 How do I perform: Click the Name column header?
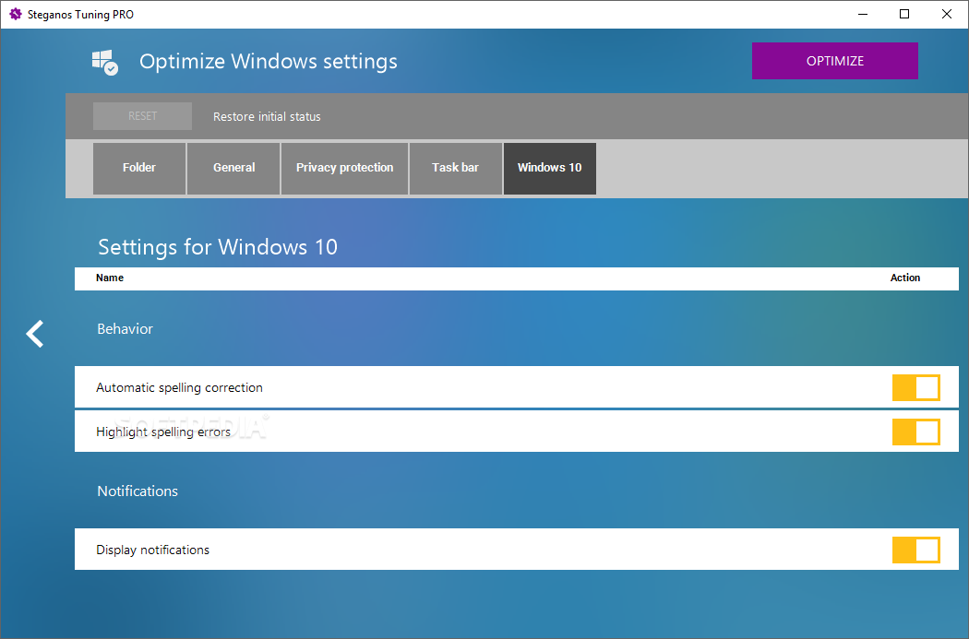pos(110,278)
